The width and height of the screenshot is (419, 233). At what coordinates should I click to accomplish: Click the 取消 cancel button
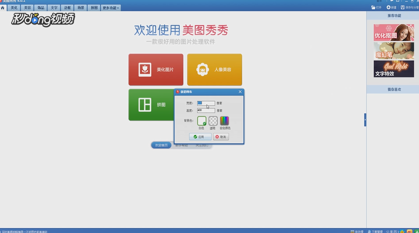coord(221,137)
